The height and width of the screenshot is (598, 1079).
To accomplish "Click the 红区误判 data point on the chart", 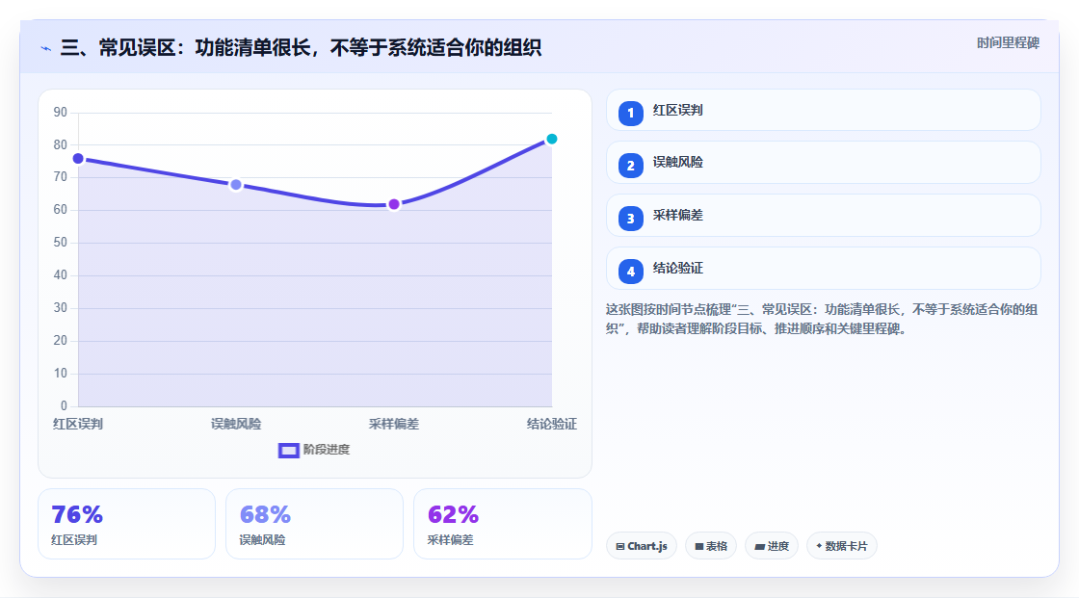I will click(78, 159).
